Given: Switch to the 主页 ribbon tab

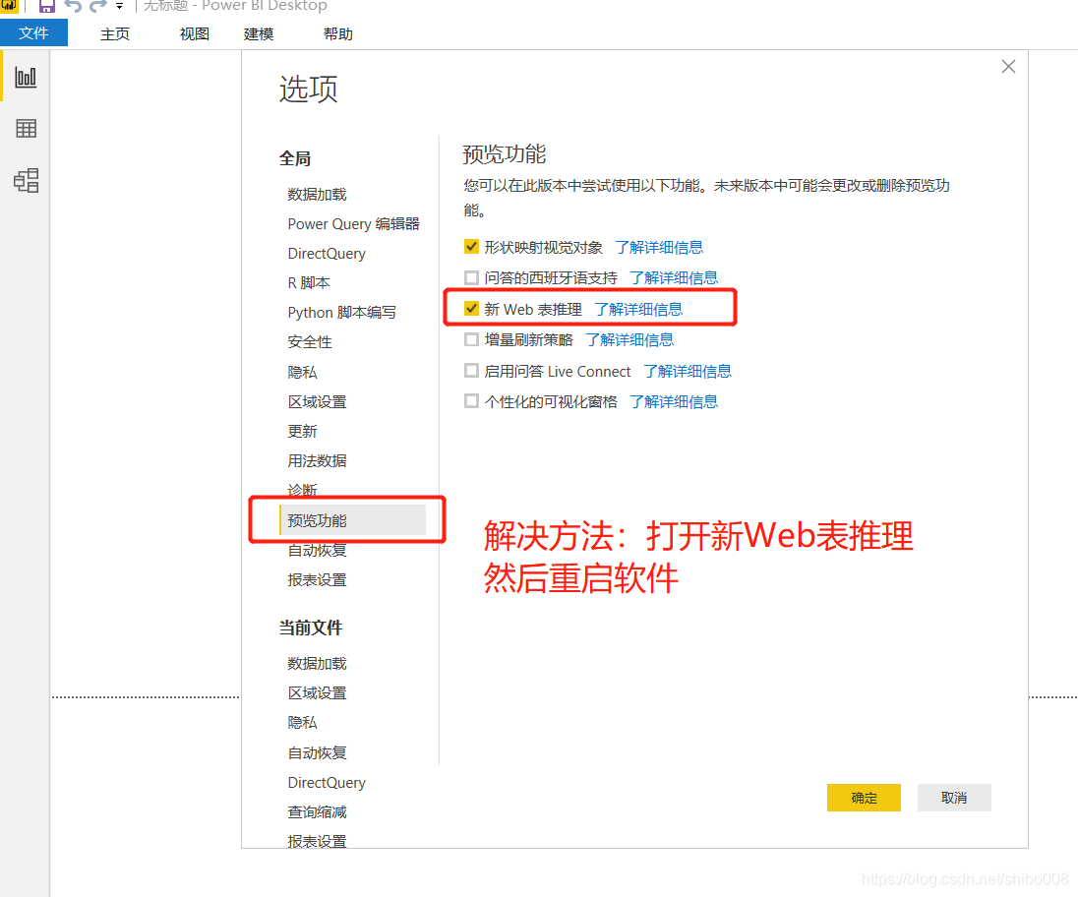Looking at the screenshot, I should tap(115, 33).
